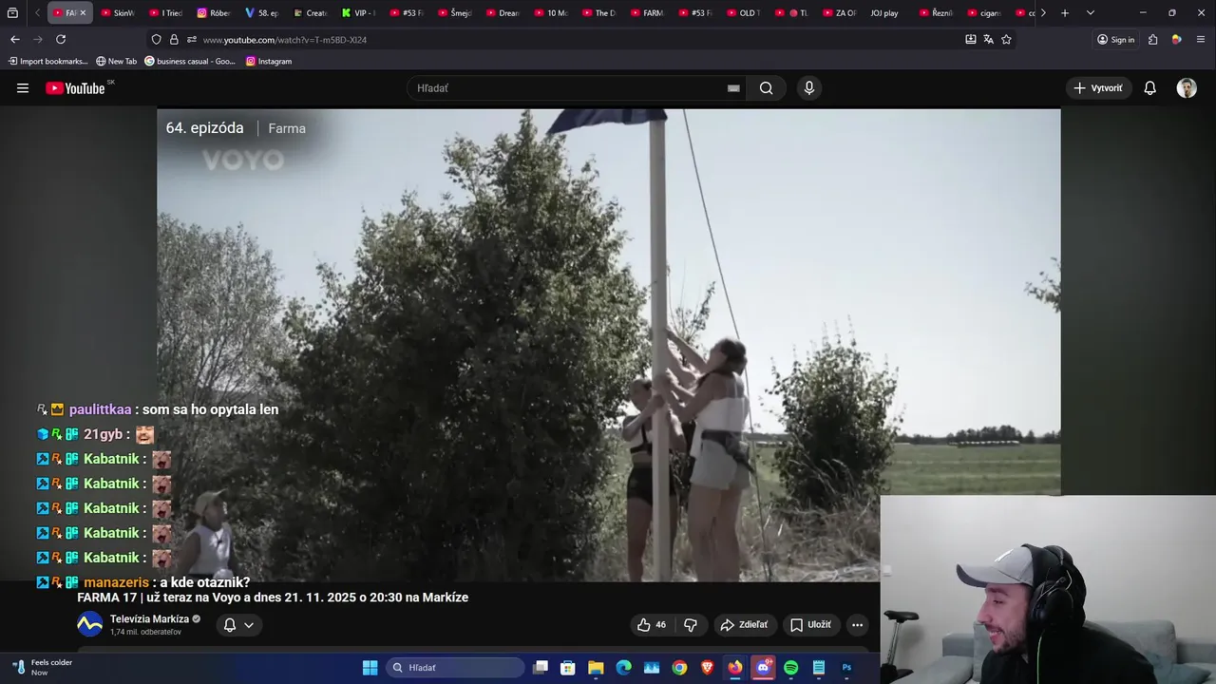1216x684 pixels.
Task: Open Spotify from the taskbar
Action: (x=790, y=668)
